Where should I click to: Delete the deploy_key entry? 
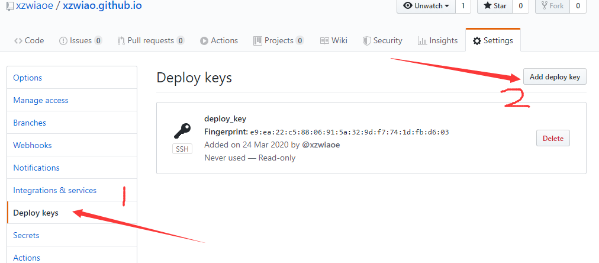point(553,138)
